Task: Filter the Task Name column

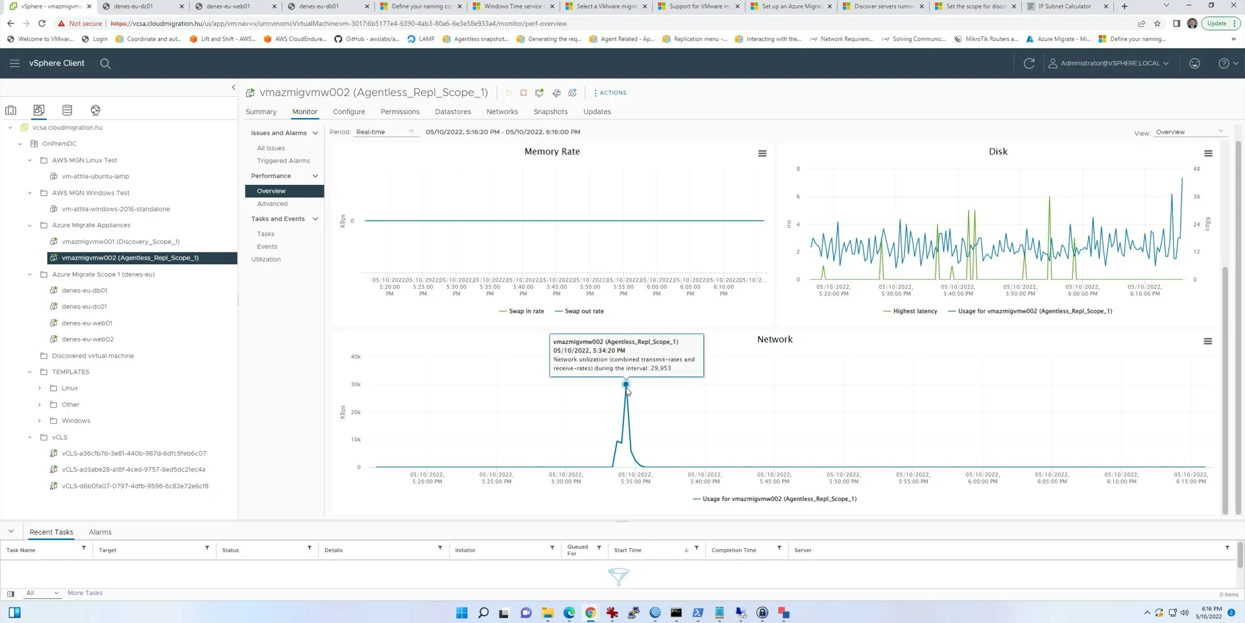Action: (x=84, y=548)
